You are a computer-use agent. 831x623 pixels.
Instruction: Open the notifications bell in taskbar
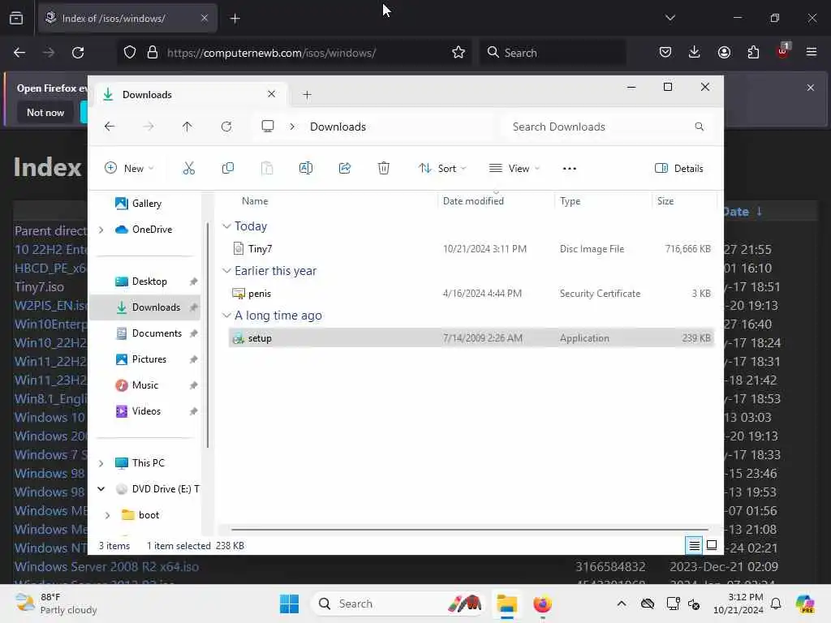(775, 604)
